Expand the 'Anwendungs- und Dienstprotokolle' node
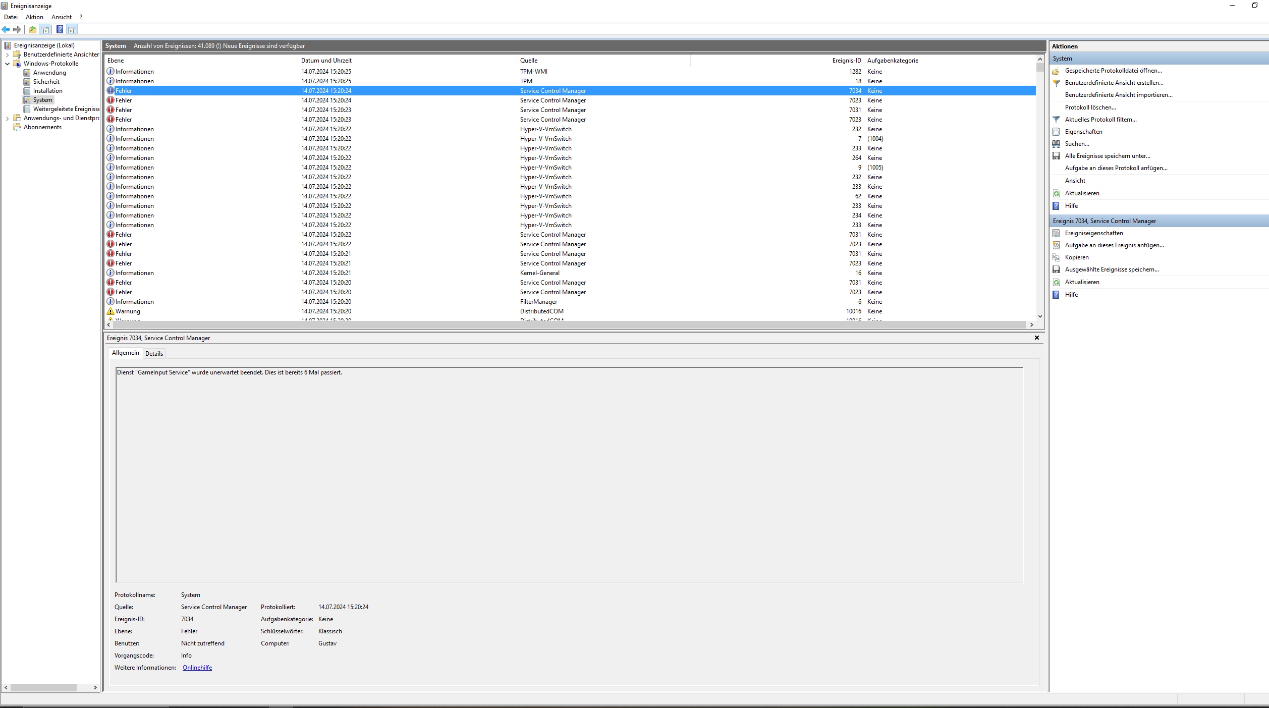 [7, 119]
